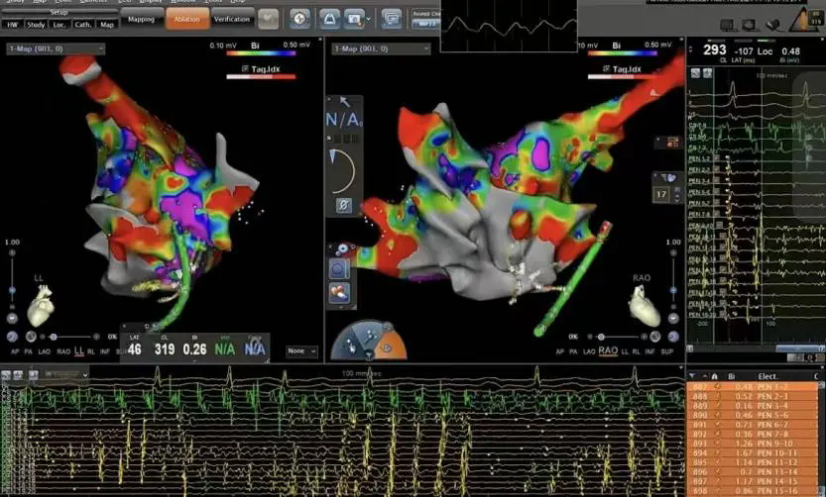Adjust the transparency slider under left map
This screenshot has width=826, height=497.
(x=55, y=337)
